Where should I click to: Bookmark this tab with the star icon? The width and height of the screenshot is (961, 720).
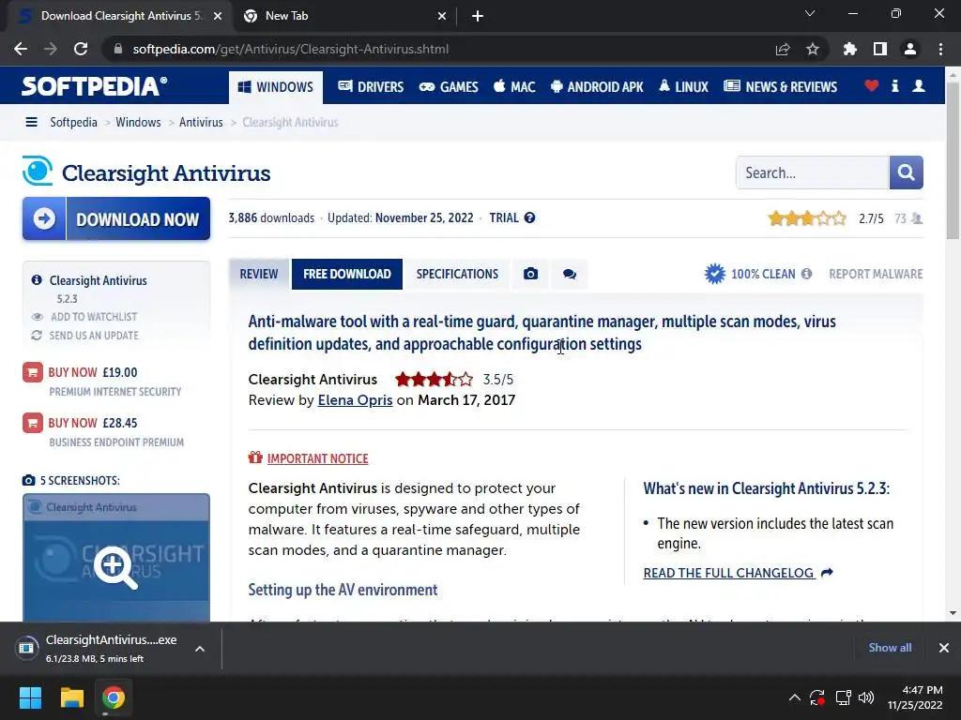pyautogui.click(x=813, y=49)
